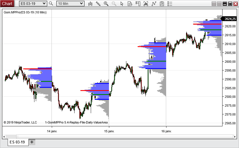
Task: Click the horizontal scrollbar left arrow
Action: click(4, 137)
